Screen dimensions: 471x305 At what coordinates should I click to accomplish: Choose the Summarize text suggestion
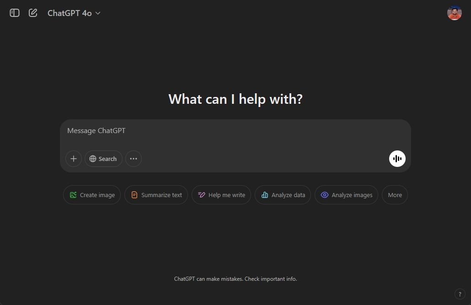[x=156, y=195]
